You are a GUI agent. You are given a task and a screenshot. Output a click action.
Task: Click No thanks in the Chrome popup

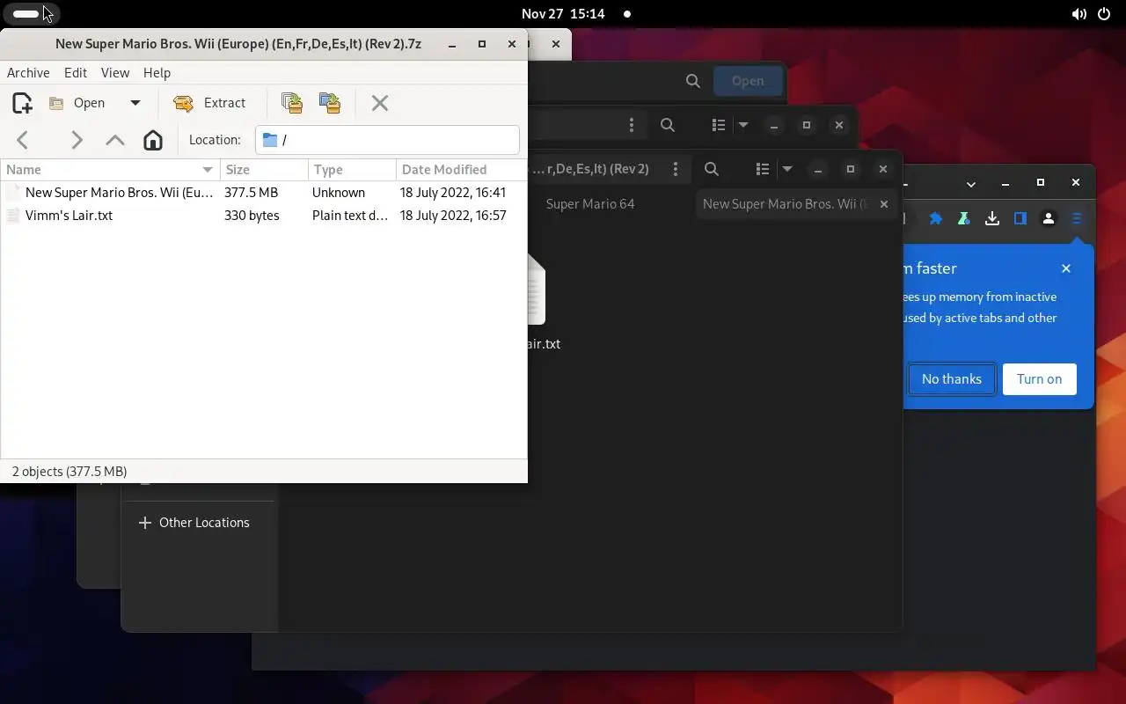(952, 379)
